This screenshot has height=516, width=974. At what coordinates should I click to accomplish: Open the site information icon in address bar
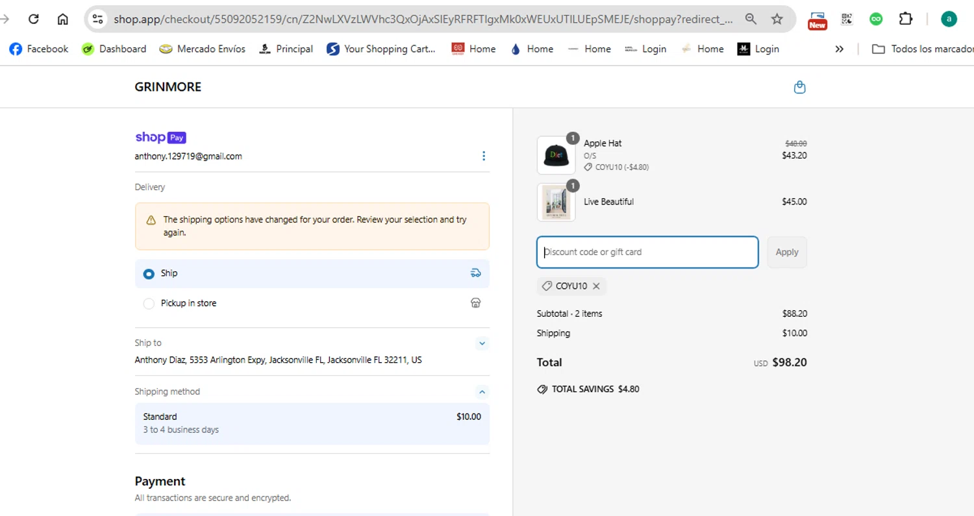pyautogui.click(x=98, y=19)
